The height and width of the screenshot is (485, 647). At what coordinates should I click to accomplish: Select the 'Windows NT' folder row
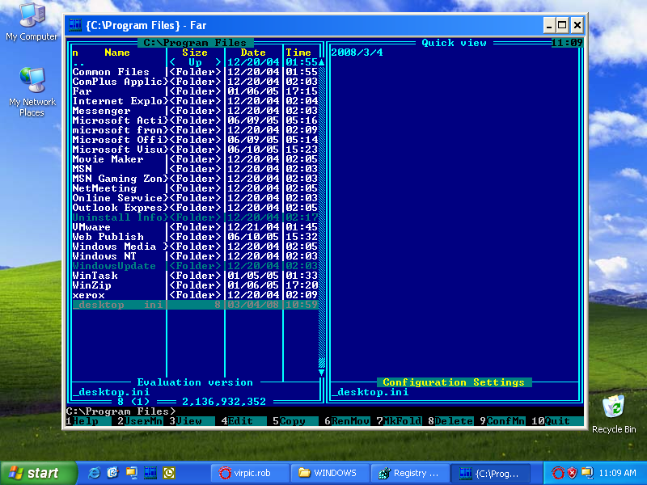pyautogui.click(x=195, y=256)
